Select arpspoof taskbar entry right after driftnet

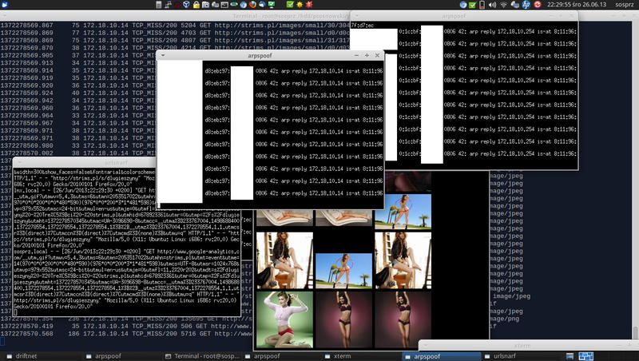tap(122, 356)
